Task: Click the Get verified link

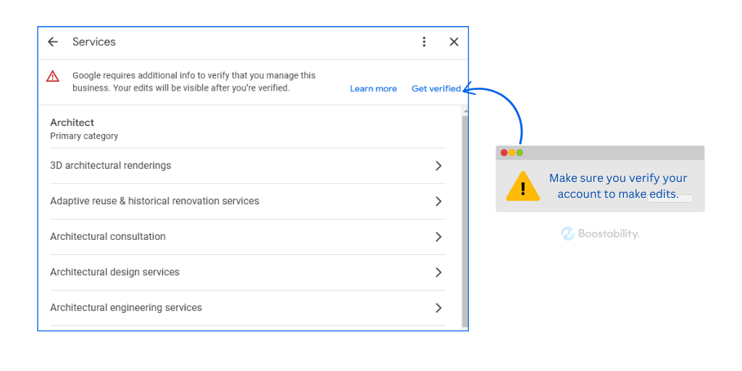Action: click(436, 89)
